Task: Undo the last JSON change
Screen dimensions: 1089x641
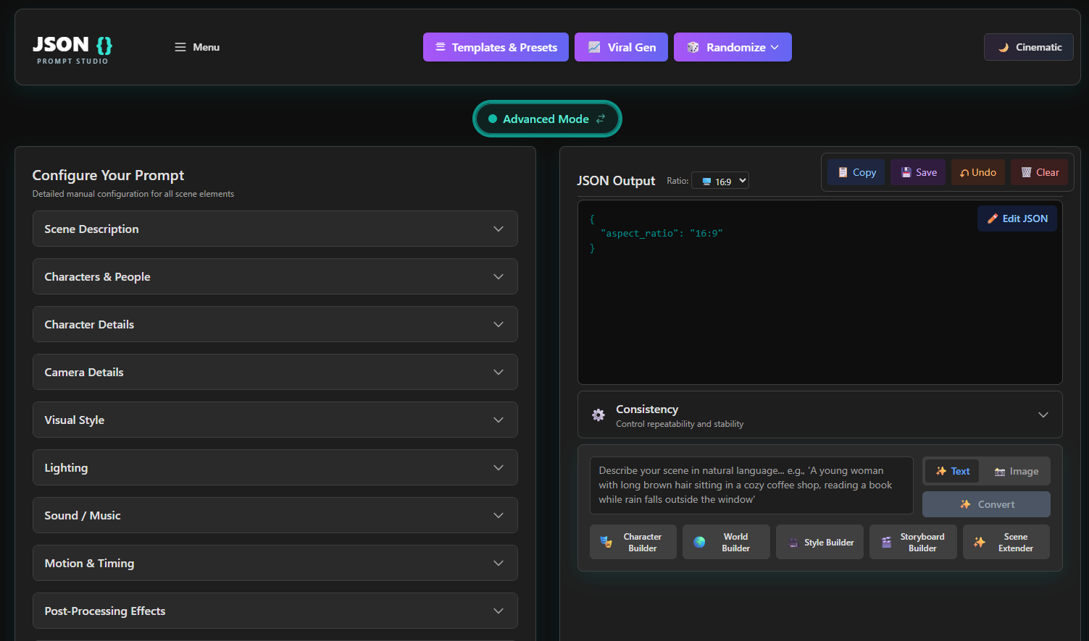Action: [x=977, y=172]
